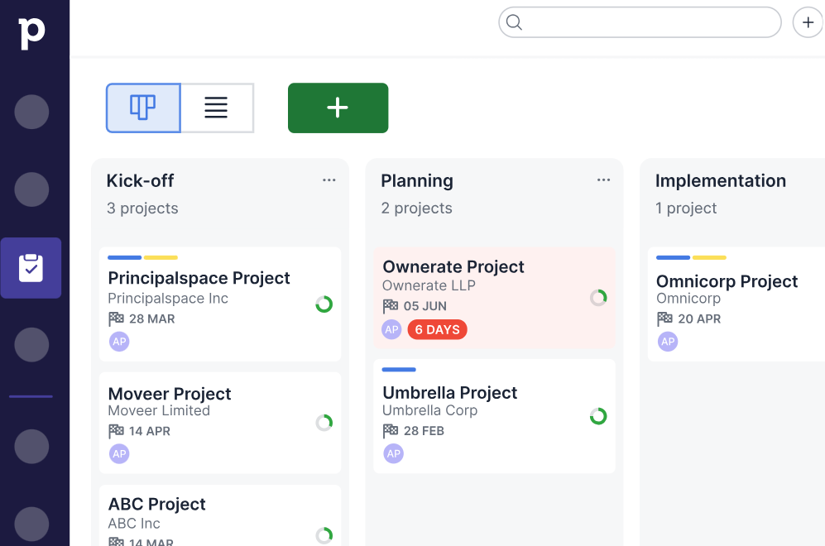
Task: Click yellow label on Principalspace Project card
Action: [x=161, y=257]
